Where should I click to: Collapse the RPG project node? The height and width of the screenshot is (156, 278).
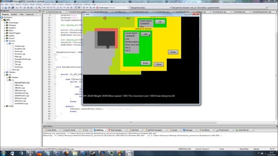pos(2,20)
